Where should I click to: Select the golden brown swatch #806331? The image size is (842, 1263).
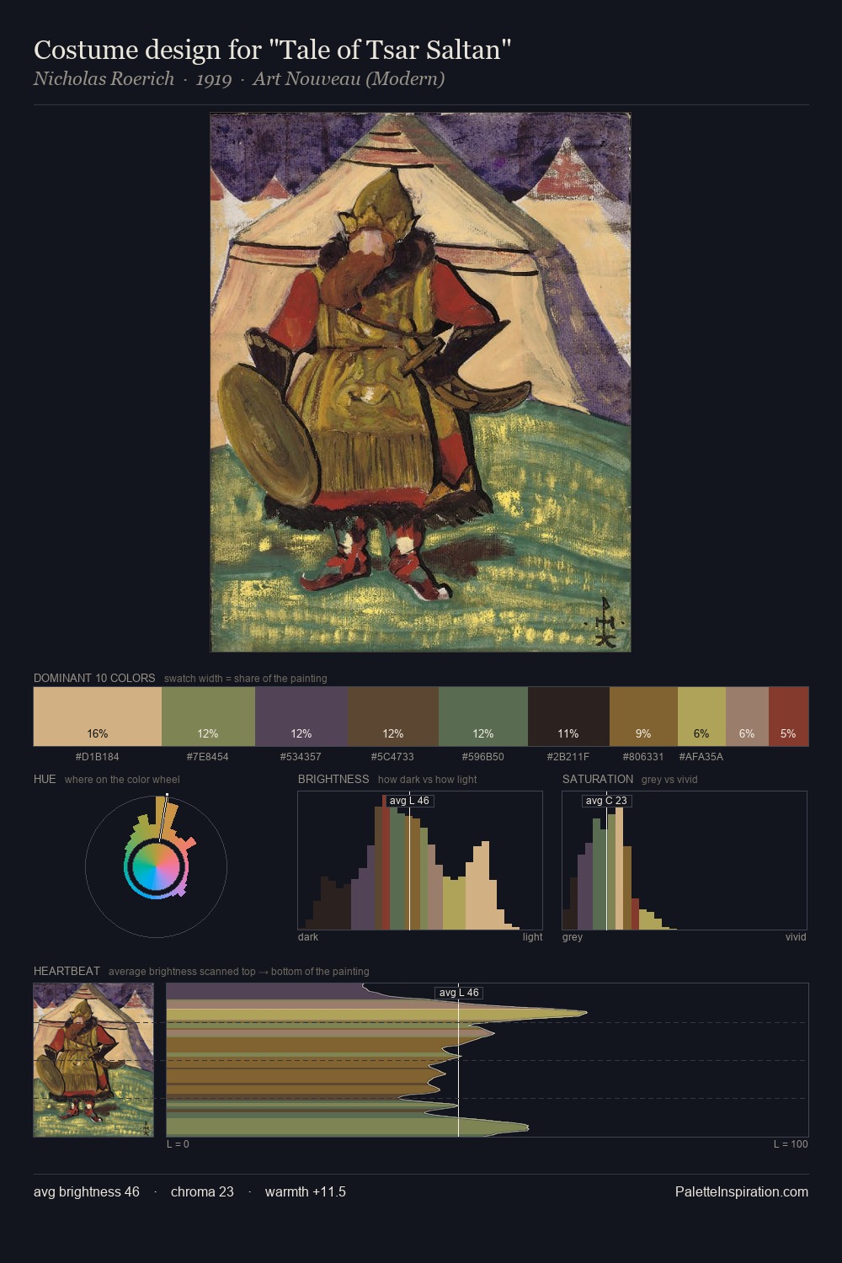pos(643,717)
